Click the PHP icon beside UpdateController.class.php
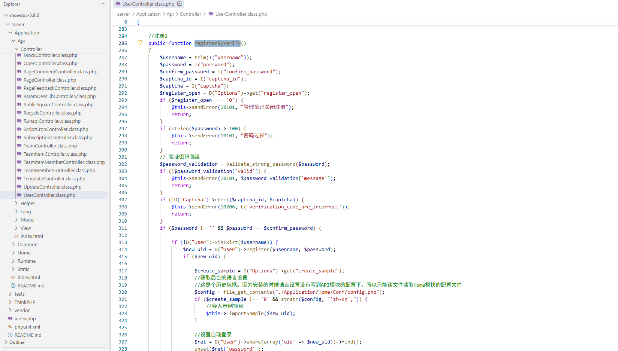 pyautogui.click(x=19, y=187)
